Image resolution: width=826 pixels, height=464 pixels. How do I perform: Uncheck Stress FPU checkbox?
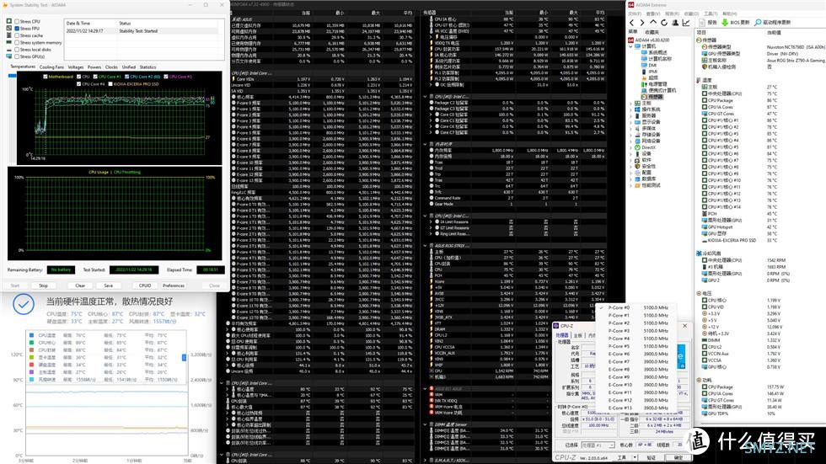(17, 29)
